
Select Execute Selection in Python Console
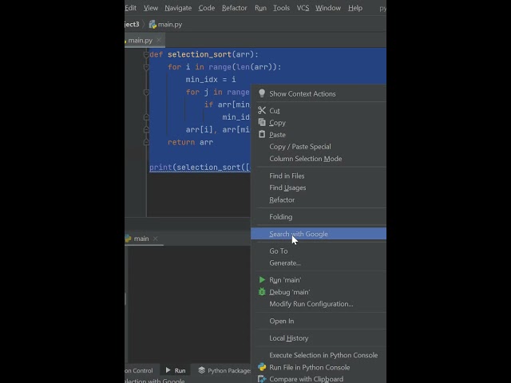click(x=319, y=355)
